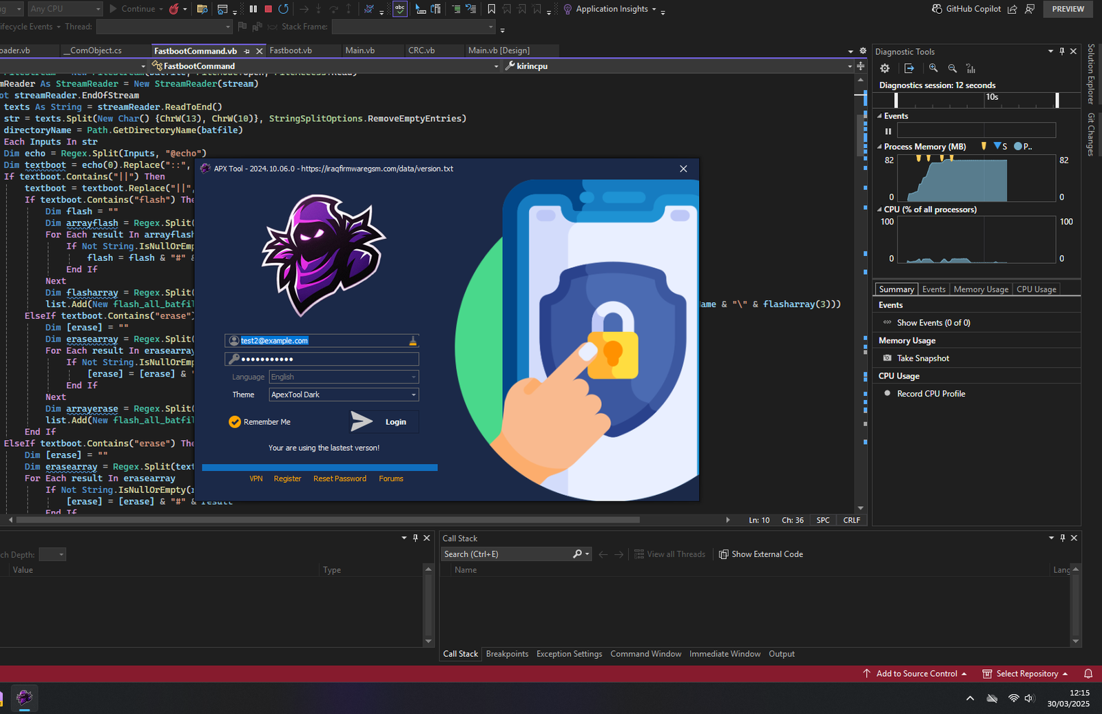This screenshot has width=1102, height=714.
Task: Stop debugging with the red square
Action: click(x=269, y=9)
